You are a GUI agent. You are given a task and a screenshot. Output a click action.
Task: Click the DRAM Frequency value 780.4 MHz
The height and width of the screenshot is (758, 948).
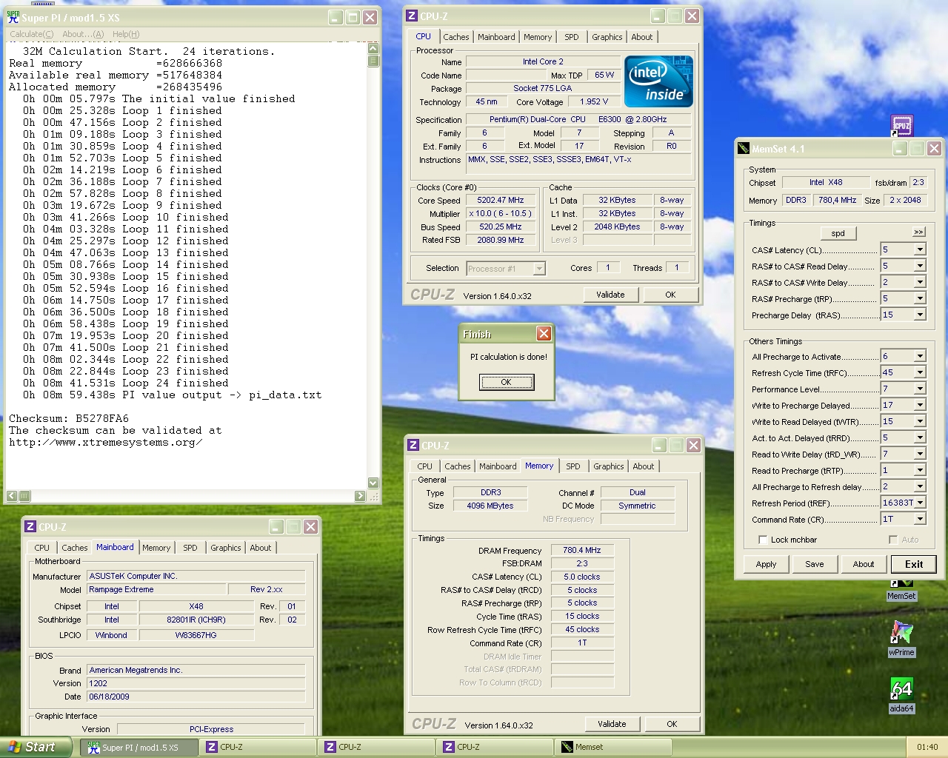(x=582, y=551)
